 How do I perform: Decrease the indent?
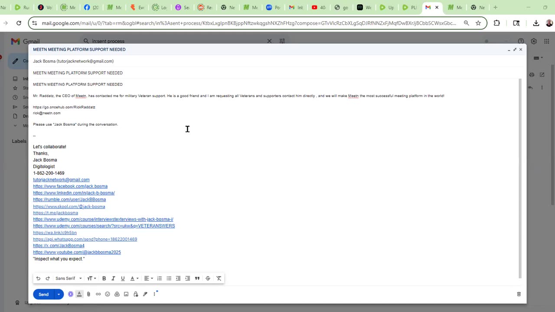pos(178,278)
